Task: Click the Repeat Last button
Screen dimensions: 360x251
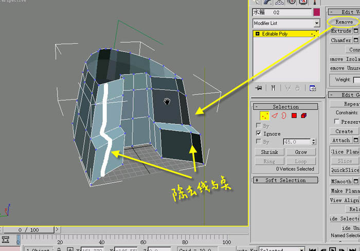Action: 345,104
